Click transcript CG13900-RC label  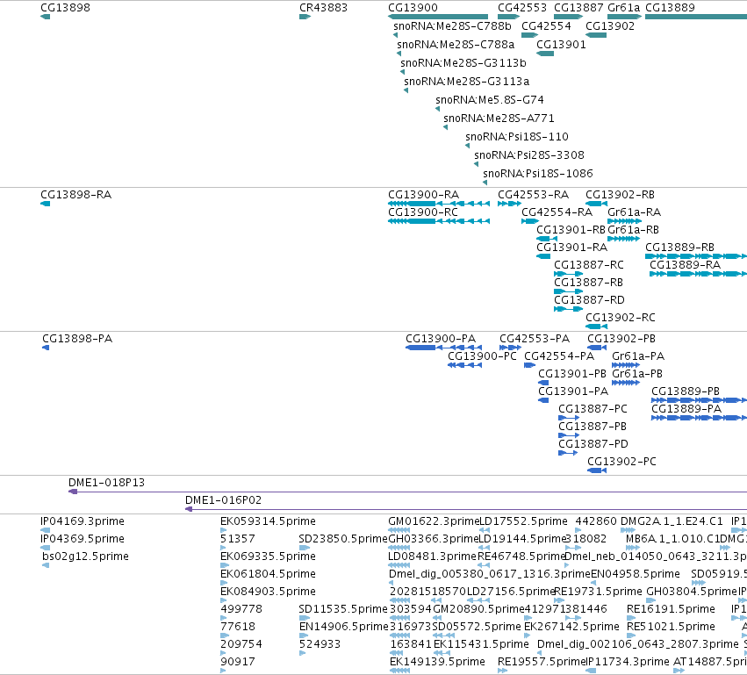pos(423,212)
